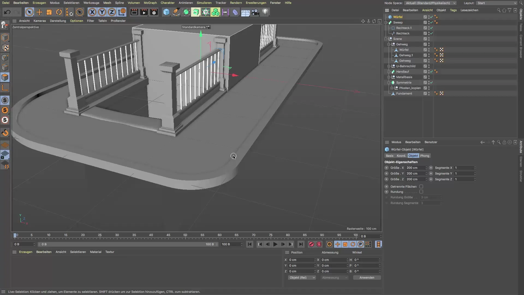Toggle the Segmente Y animation dot
Screen dimensions: 524x295
click(x=431, y=173)
